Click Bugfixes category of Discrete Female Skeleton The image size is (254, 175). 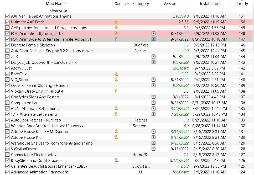click(x=141, y=45)
